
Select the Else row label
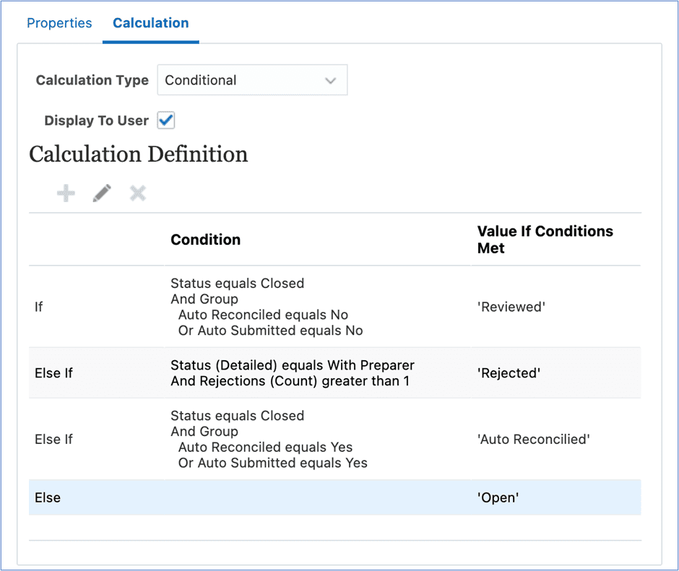[48, 498]
